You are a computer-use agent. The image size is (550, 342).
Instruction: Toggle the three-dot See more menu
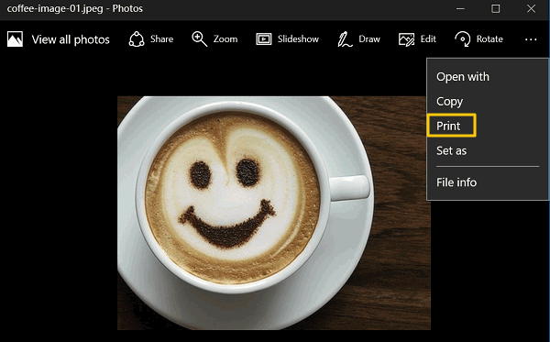[x=531, y=39]
